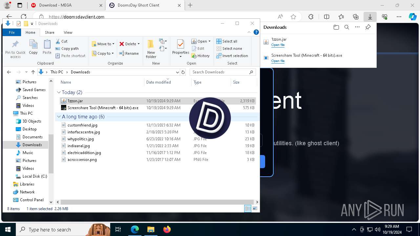The height and width of the screenshot is (236, 420).
Task: Open the Easy access dropdown icon
Action: point(163,49)
